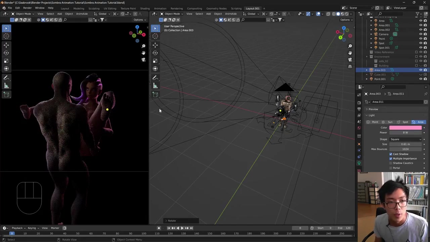Select the Rotate tool in right viewport
This screenshot has width=430, height=242.
click(155, 53)
